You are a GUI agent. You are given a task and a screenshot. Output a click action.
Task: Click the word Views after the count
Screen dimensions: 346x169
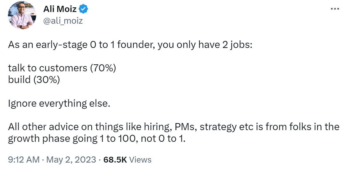point(140,160)
